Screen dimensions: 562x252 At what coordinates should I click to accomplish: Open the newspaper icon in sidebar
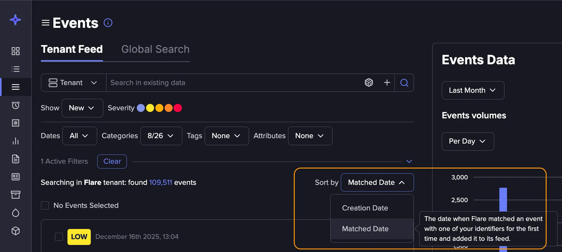15,177
